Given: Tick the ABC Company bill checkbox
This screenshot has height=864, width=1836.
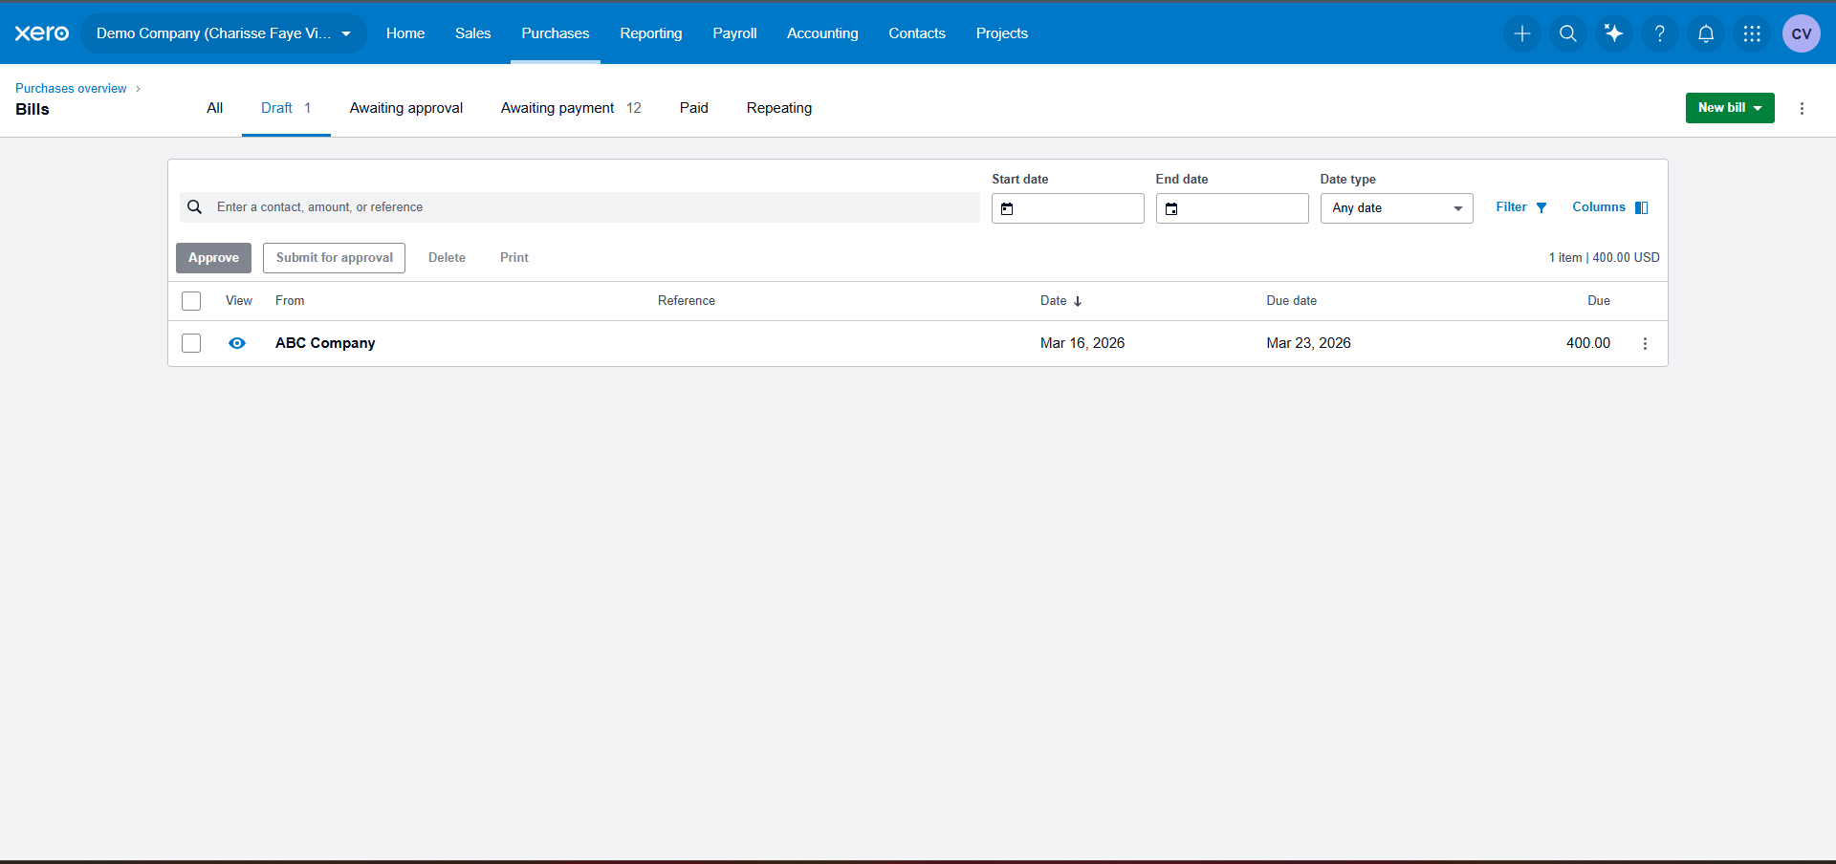Looking at the screenshot, I should [x=191, y=343].
